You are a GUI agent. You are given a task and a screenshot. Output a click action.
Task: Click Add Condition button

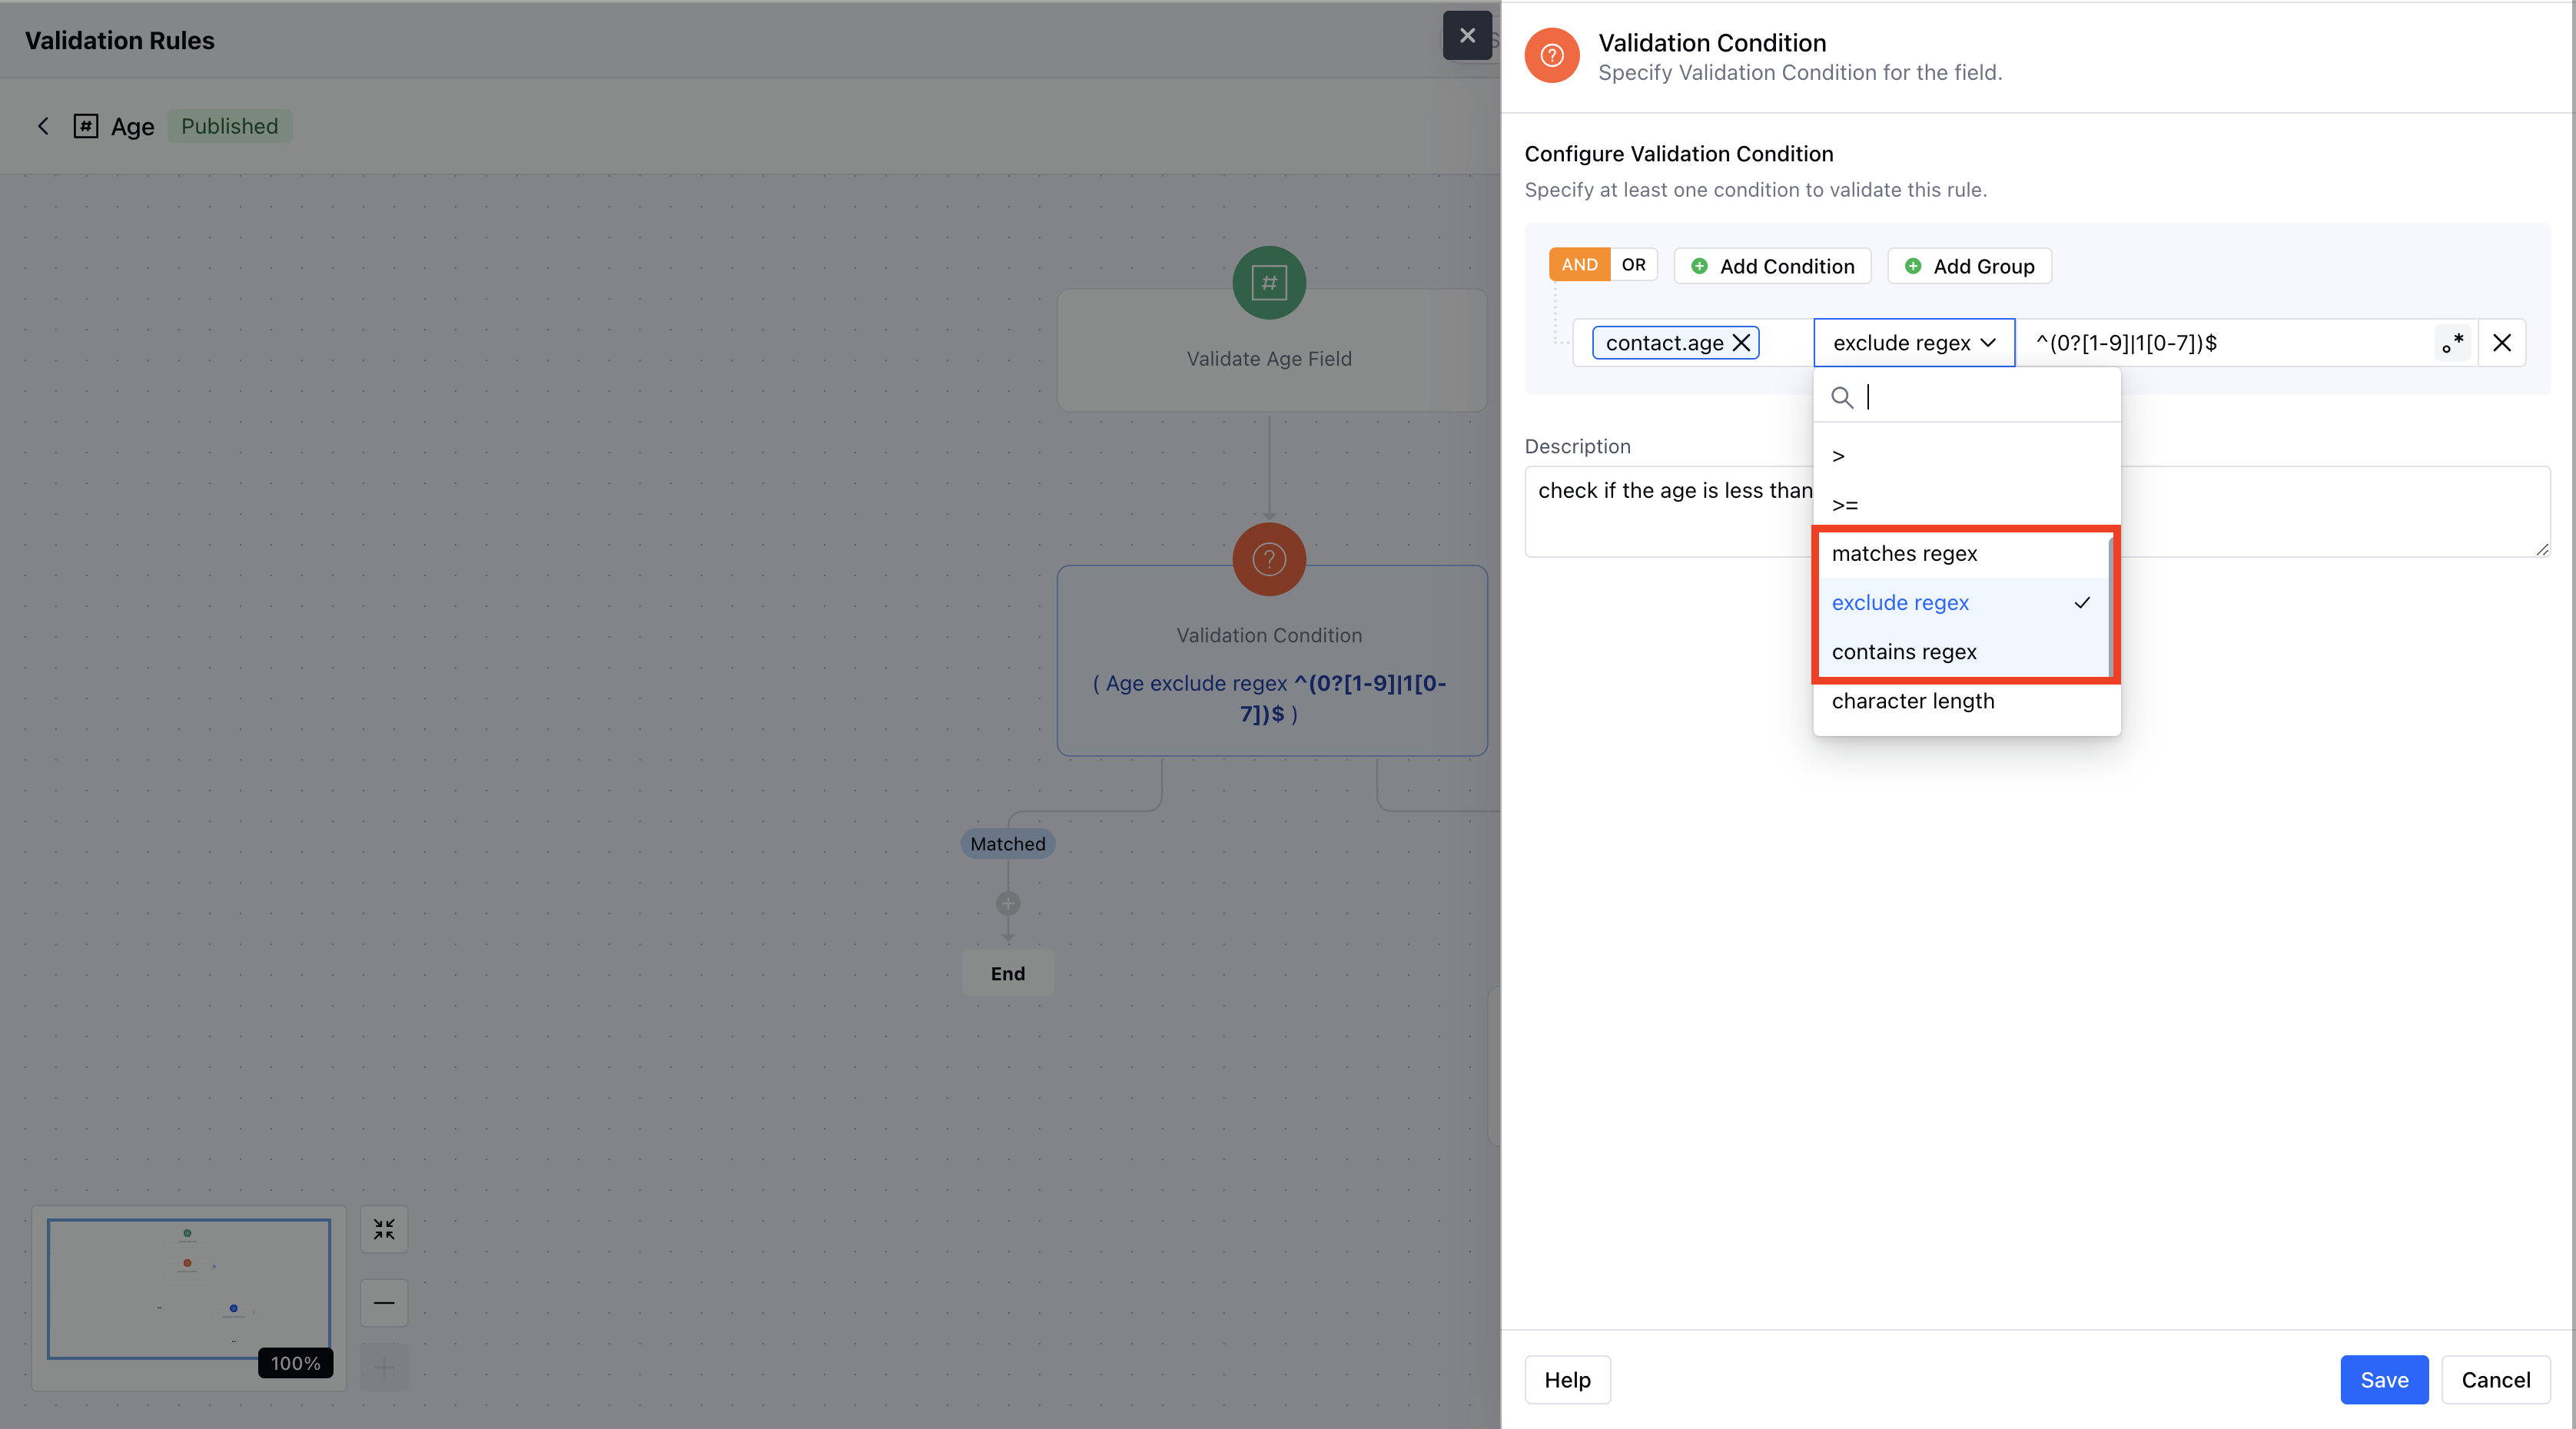click(1772, 266)
